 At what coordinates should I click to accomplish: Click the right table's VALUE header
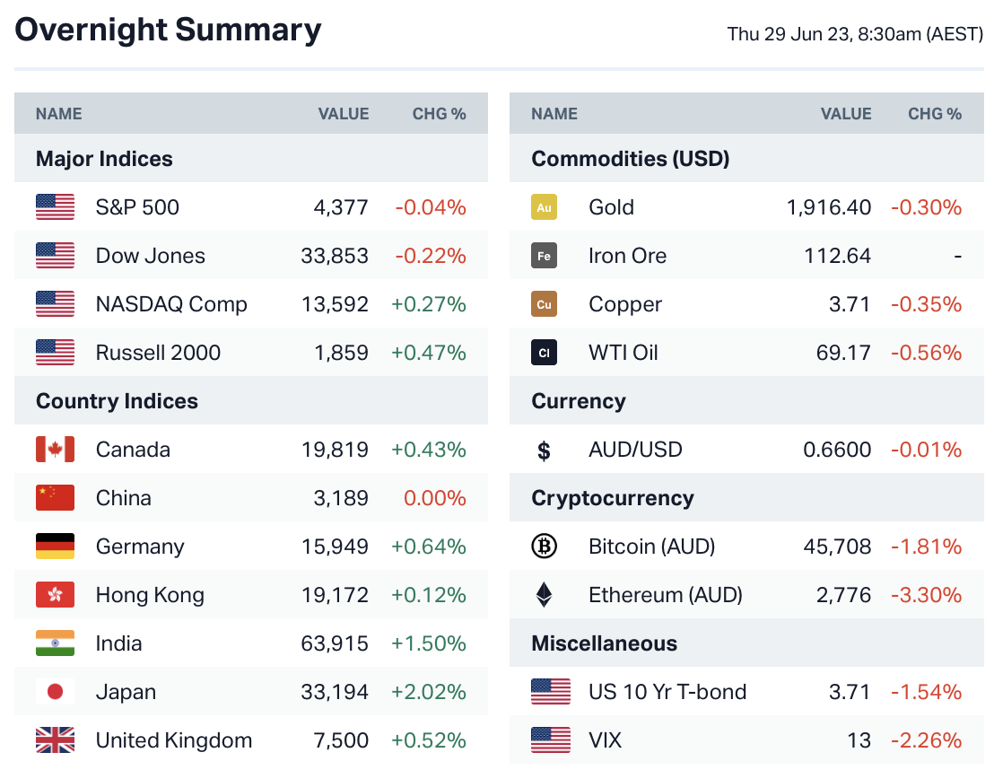click(x=845, y=114)
